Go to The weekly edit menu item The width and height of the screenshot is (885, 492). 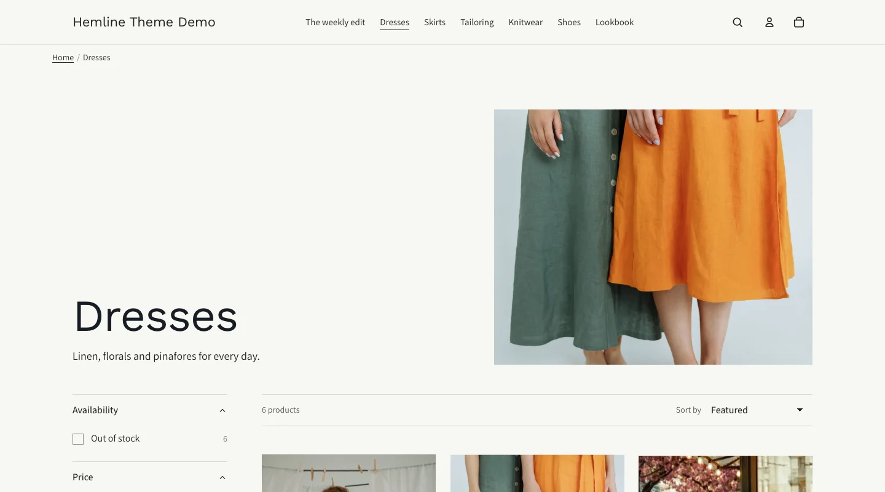point(336,22)
